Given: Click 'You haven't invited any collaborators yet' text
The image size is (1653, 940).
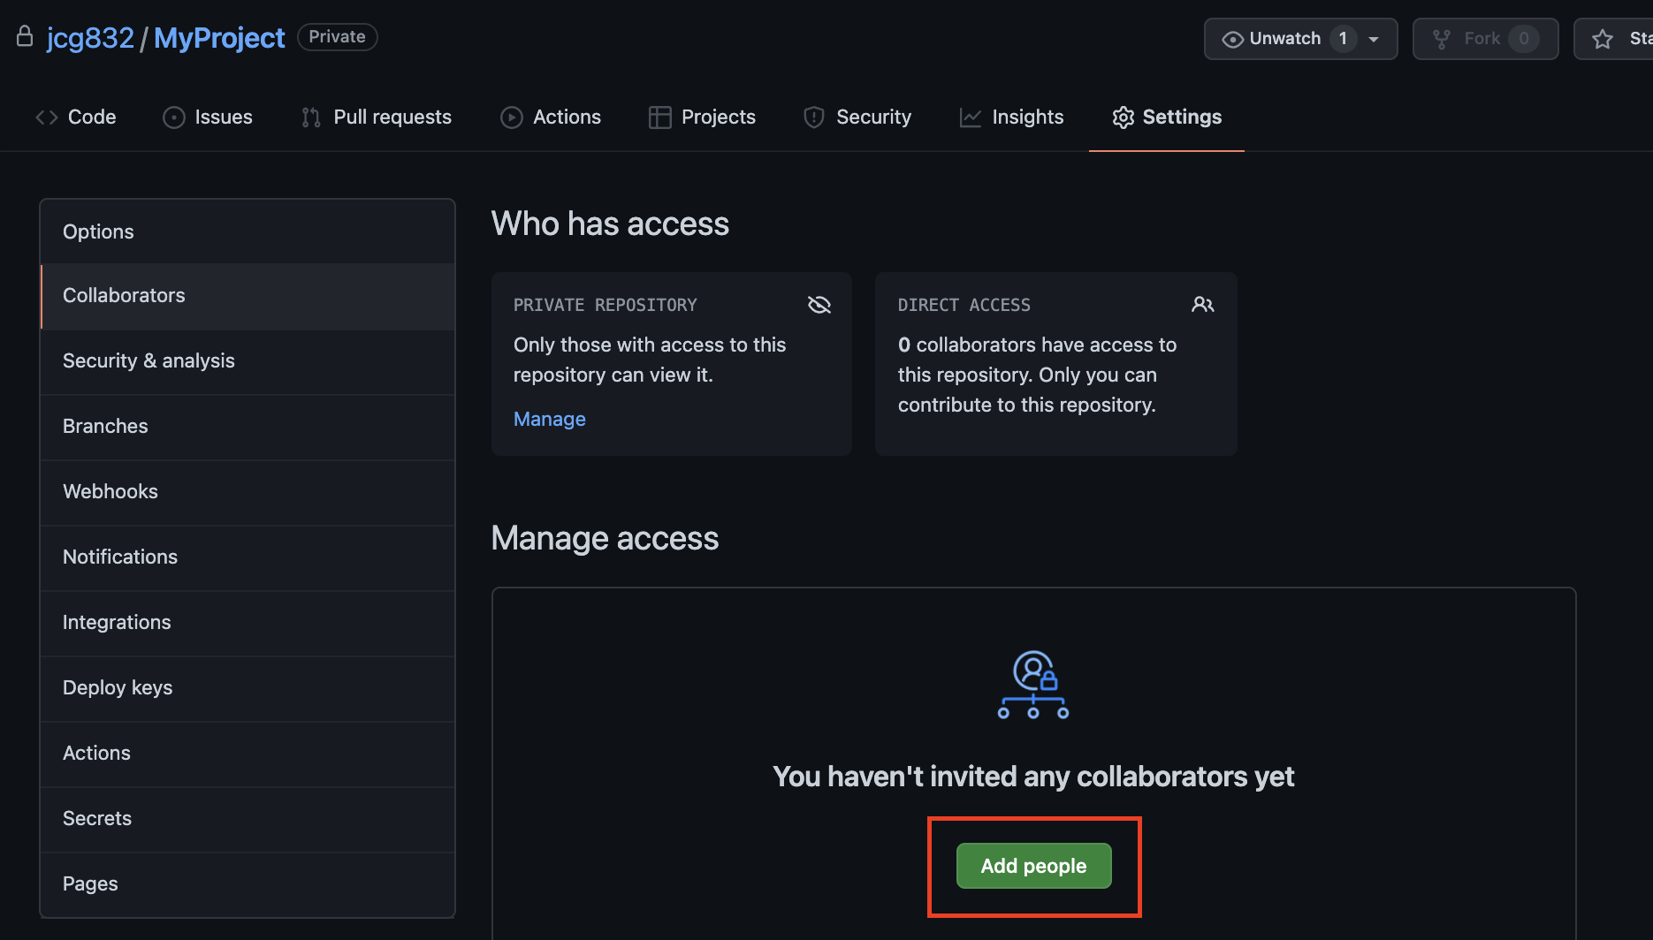Looking at the screenshot, I should click(1033, 777).
